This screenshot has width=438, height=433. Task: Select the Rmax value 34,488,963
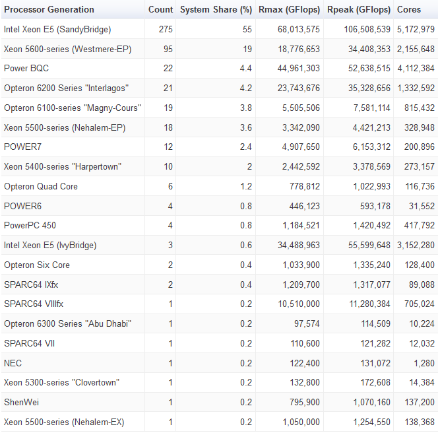point(299,245)
